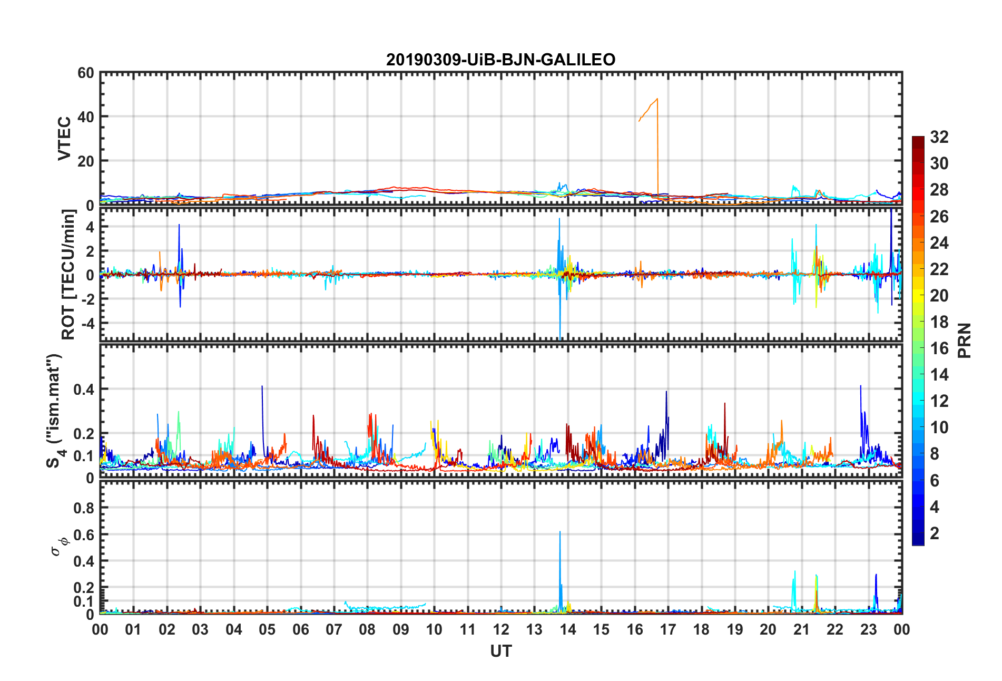The width and height of the screenshot is (1002, 681).
Task: Click colorbar tick label 6
Action: [935, 481]
